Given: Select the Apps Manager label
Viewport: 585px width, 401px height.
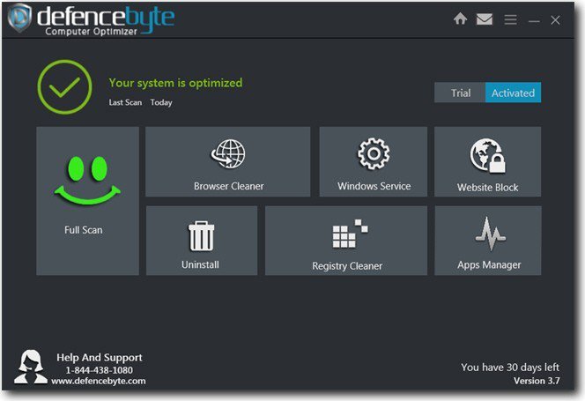Looking at the screenshot, I should pos(489,265).
